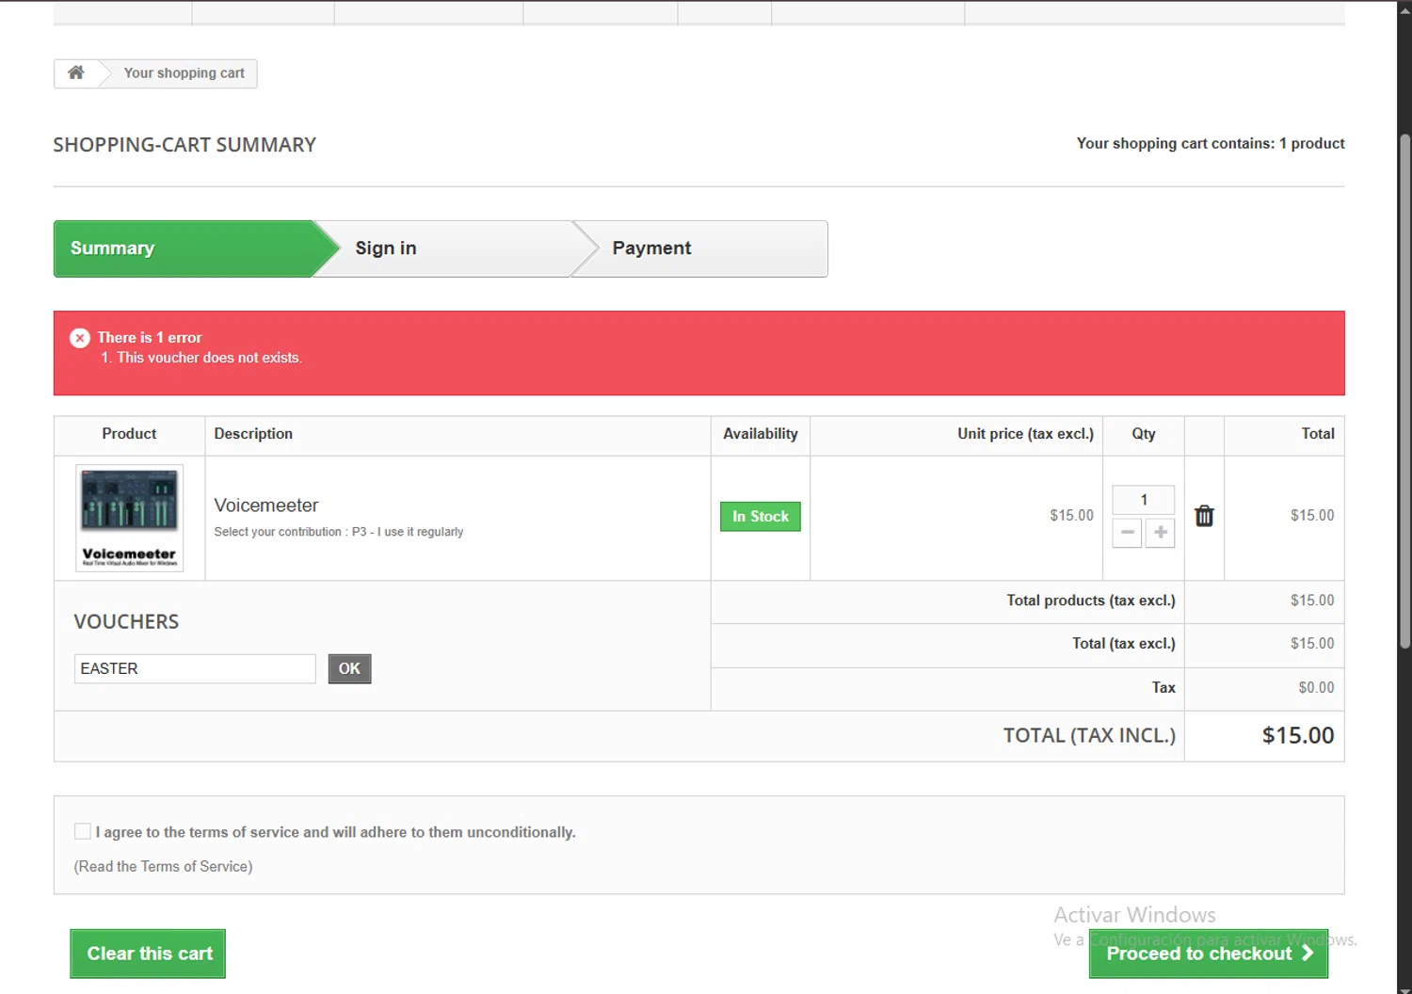The image size is (1412, 994).
Task: Click the trash icon to delete Voicemeeter
Action: click(x=1204, y=516)
